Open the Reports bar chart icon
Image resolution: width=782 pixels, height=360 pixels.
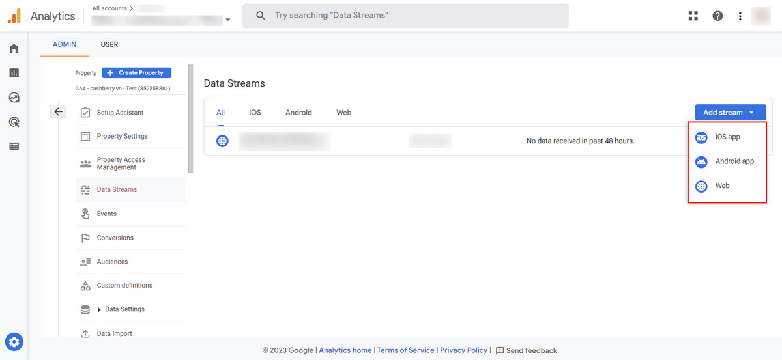pyautogui.click(x=14, y=73)
